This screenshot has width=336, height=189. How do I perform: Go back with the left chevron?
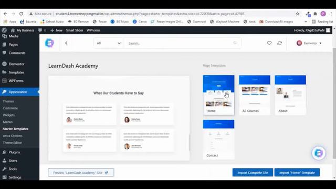(66, 43)
